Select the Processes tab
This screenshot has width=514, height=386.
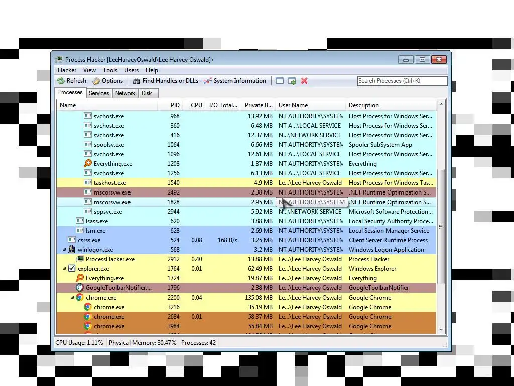pos(70,92)
